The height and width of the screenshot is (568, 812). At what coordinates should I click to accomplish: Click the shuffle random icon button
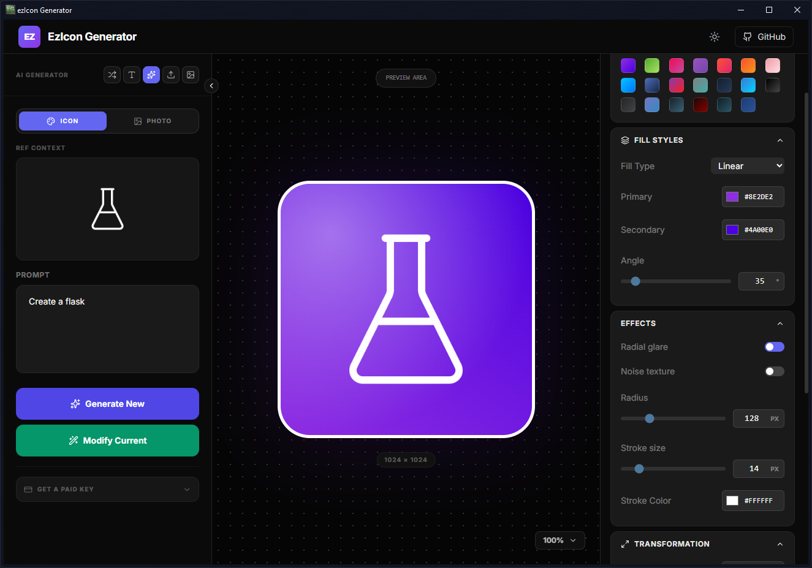click(112, 75)
